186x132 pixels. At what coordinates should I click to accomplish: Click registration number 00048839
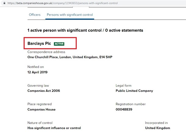pyautogui.click(x=124, y=109)
